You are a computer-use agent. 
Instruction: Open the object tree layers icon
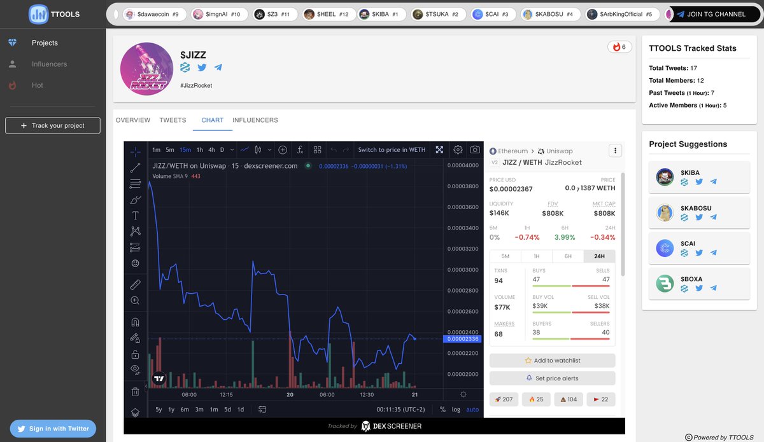point(136,413)
